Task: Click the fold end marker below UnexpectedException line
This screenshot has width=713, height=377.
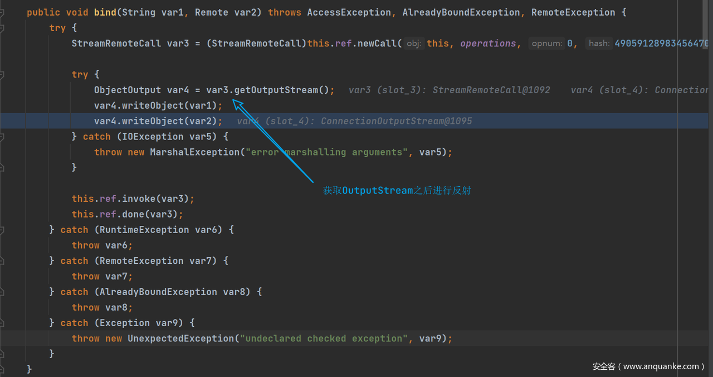Action: (x=2, y=354)
